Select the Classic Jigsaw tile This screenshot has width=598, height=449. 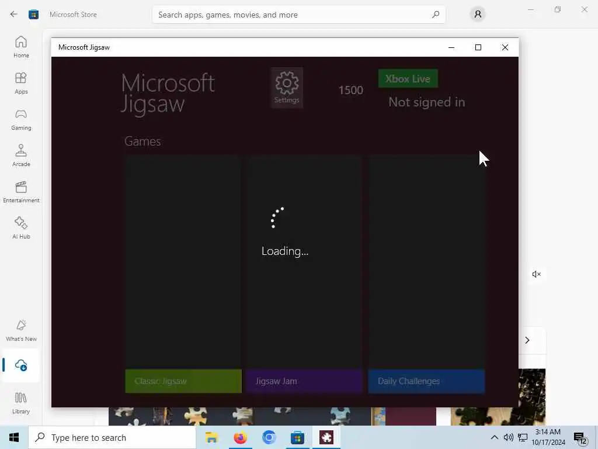[x=183, y=274]
